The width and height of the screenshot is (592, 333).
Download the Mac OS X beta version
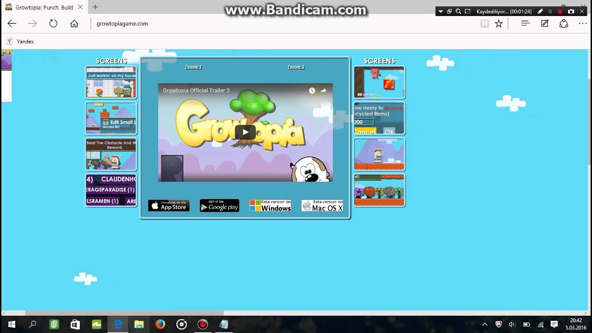322,206
